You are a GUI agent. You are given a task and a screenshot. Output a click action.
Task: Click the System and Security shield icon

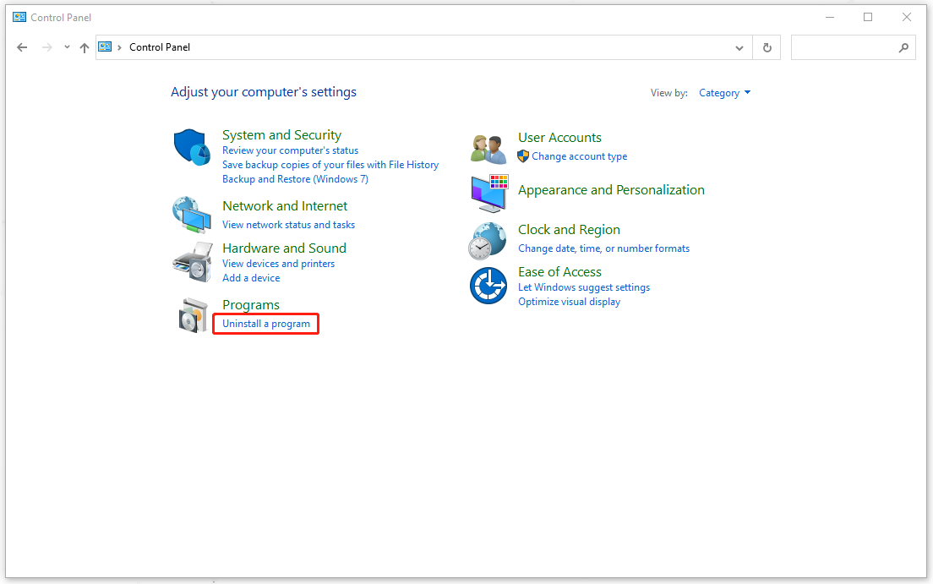pyautogui.click(x=192, y=147)
